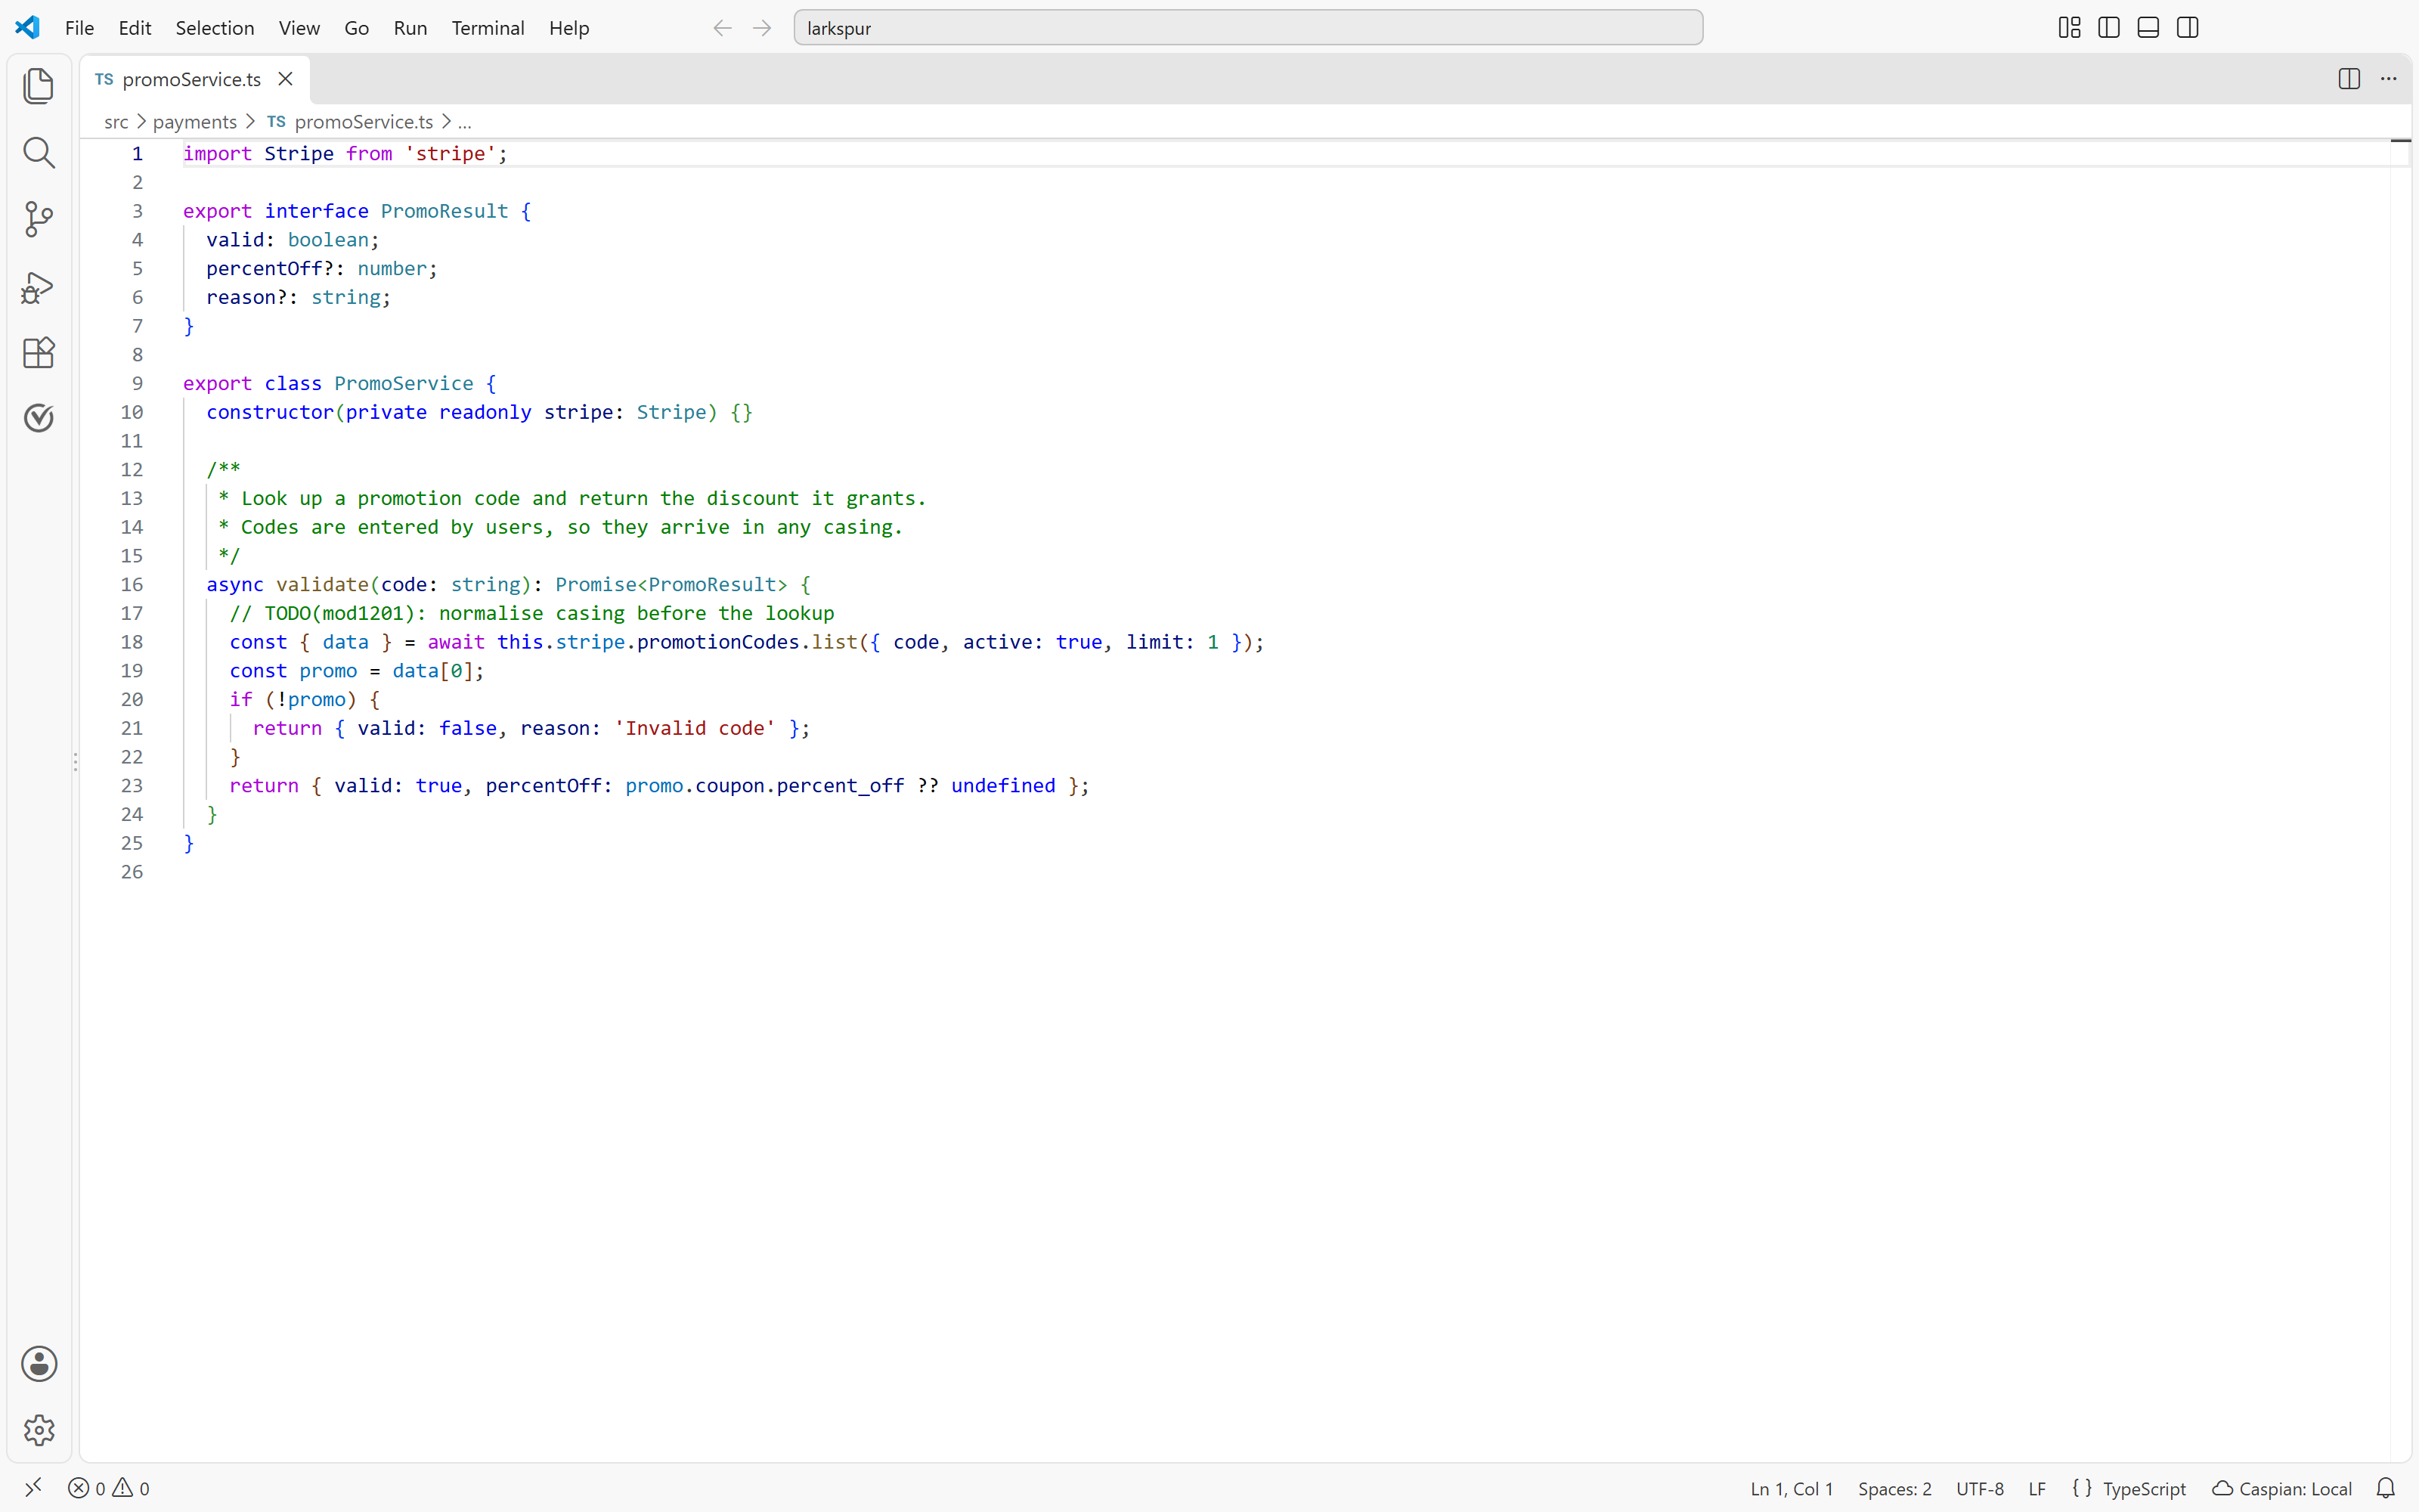Change encoding via UTF-8
2419x1512 pixels.
[x=1979, y=1488]
